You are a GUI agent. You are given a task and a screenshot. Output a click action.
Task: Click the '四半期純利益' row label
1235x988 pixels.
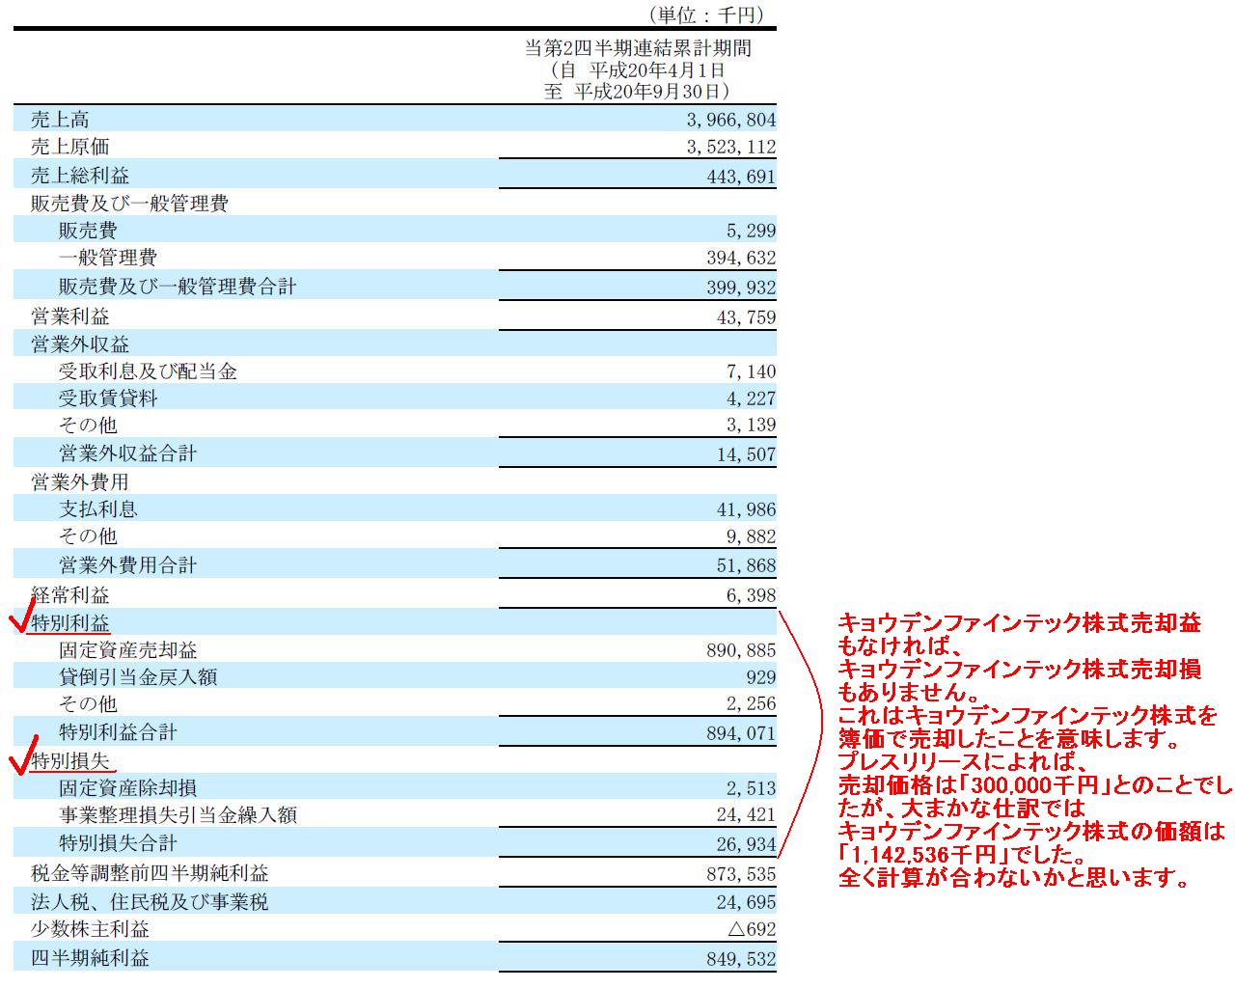click(90, 958)
